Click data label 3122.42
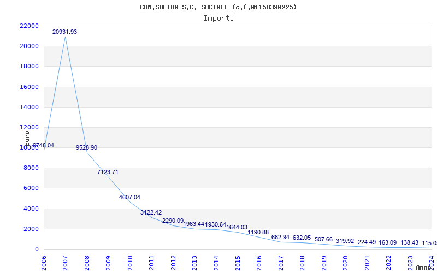This screenshot has height=273, width=437. click(x=151, y=212)
